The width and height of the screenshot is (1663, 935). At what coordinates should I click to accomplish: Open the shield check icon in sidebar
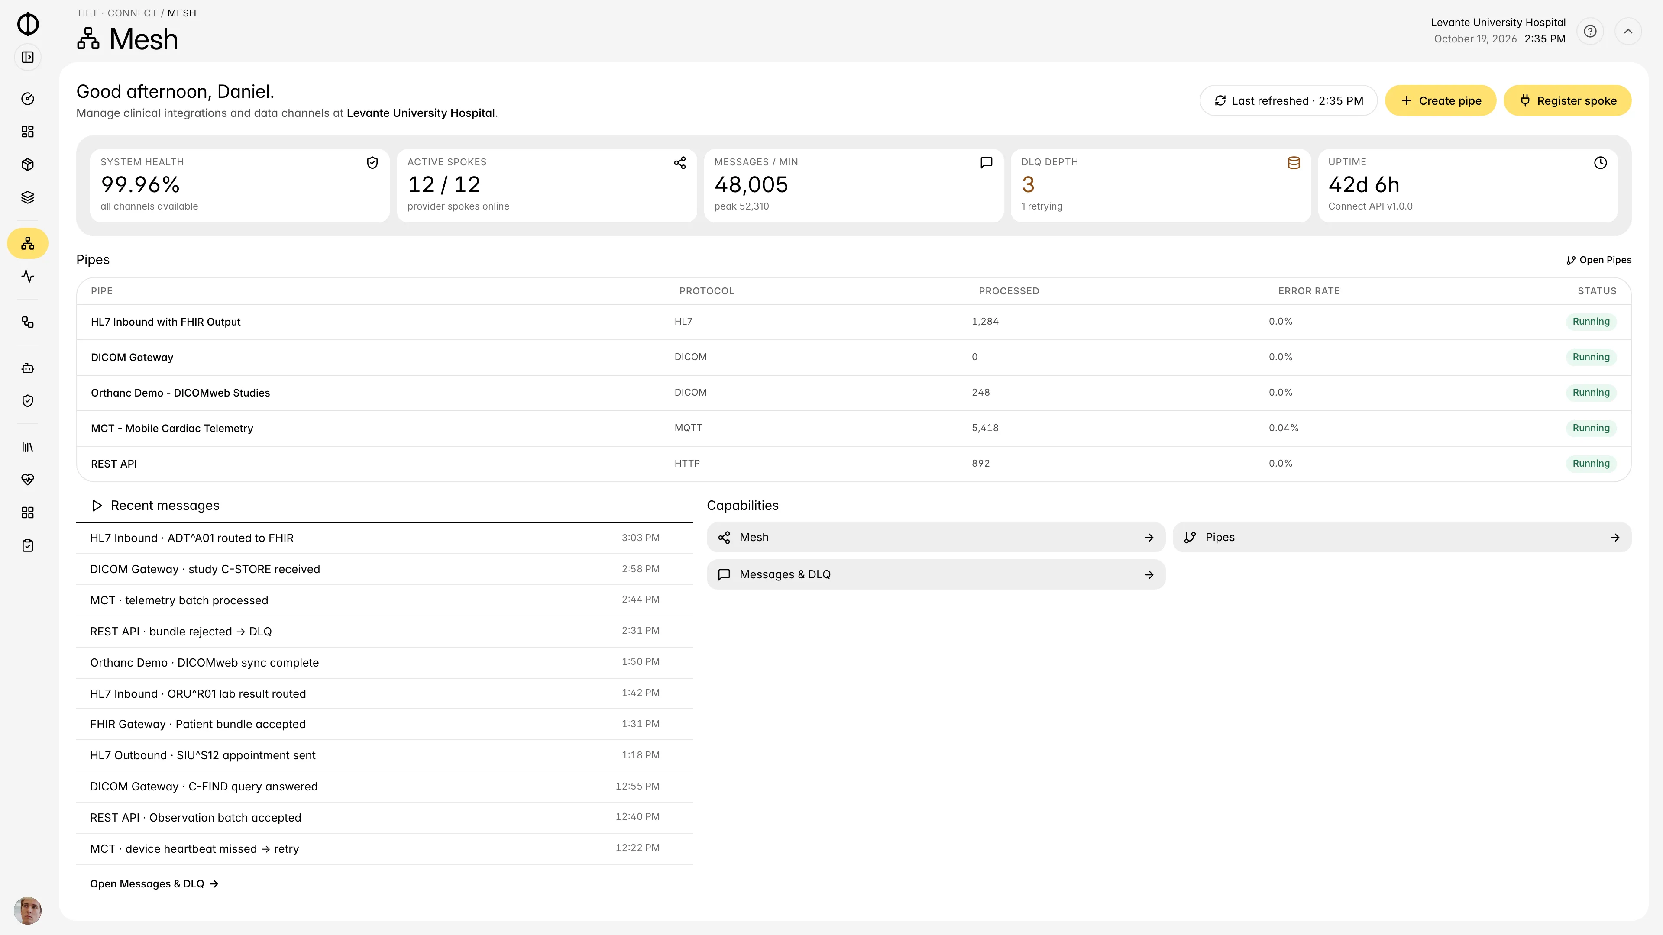click(28, 401)
